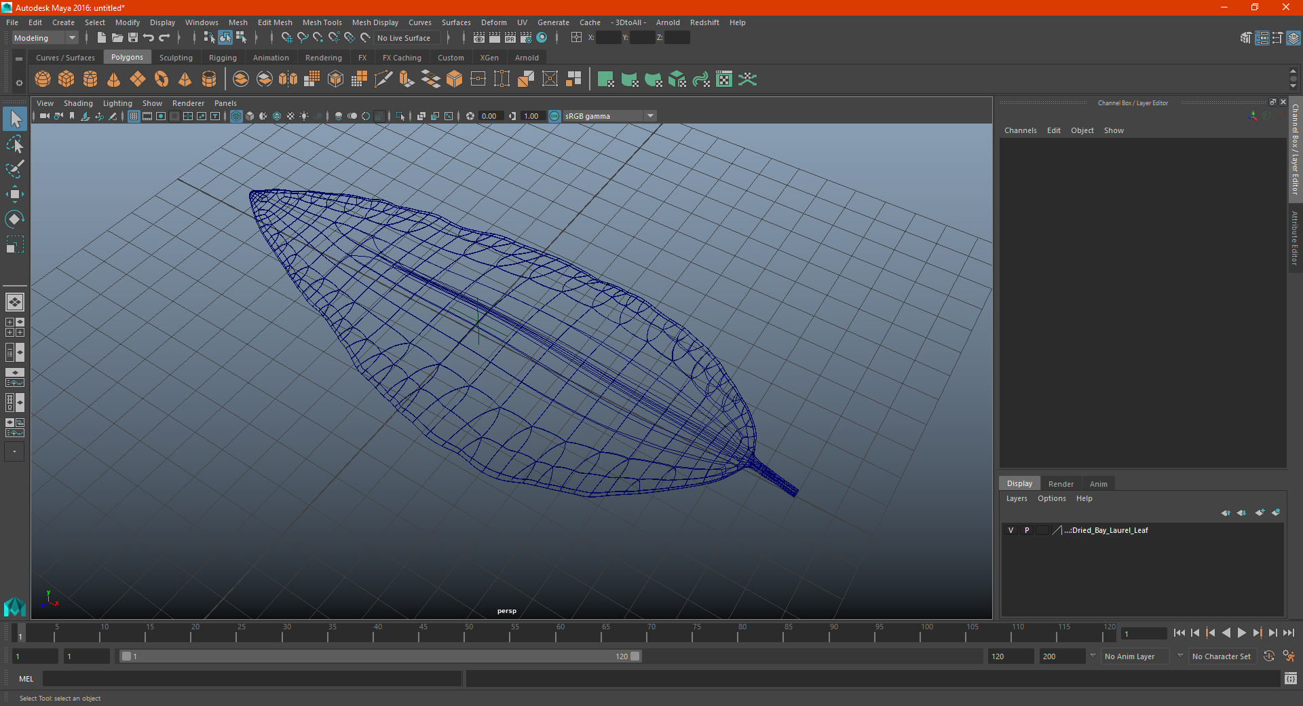This screenshot has width=1303, height=706.
Task: Create a polygon pyramid from the shelf
Action: click(x=185, y=79)
